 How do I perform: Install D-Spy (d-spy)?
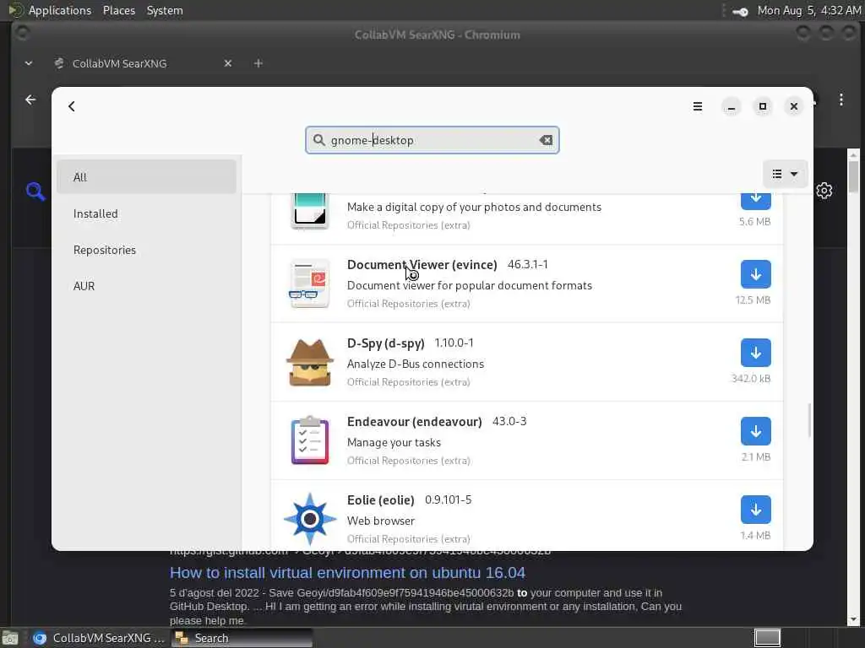point(755,353)
